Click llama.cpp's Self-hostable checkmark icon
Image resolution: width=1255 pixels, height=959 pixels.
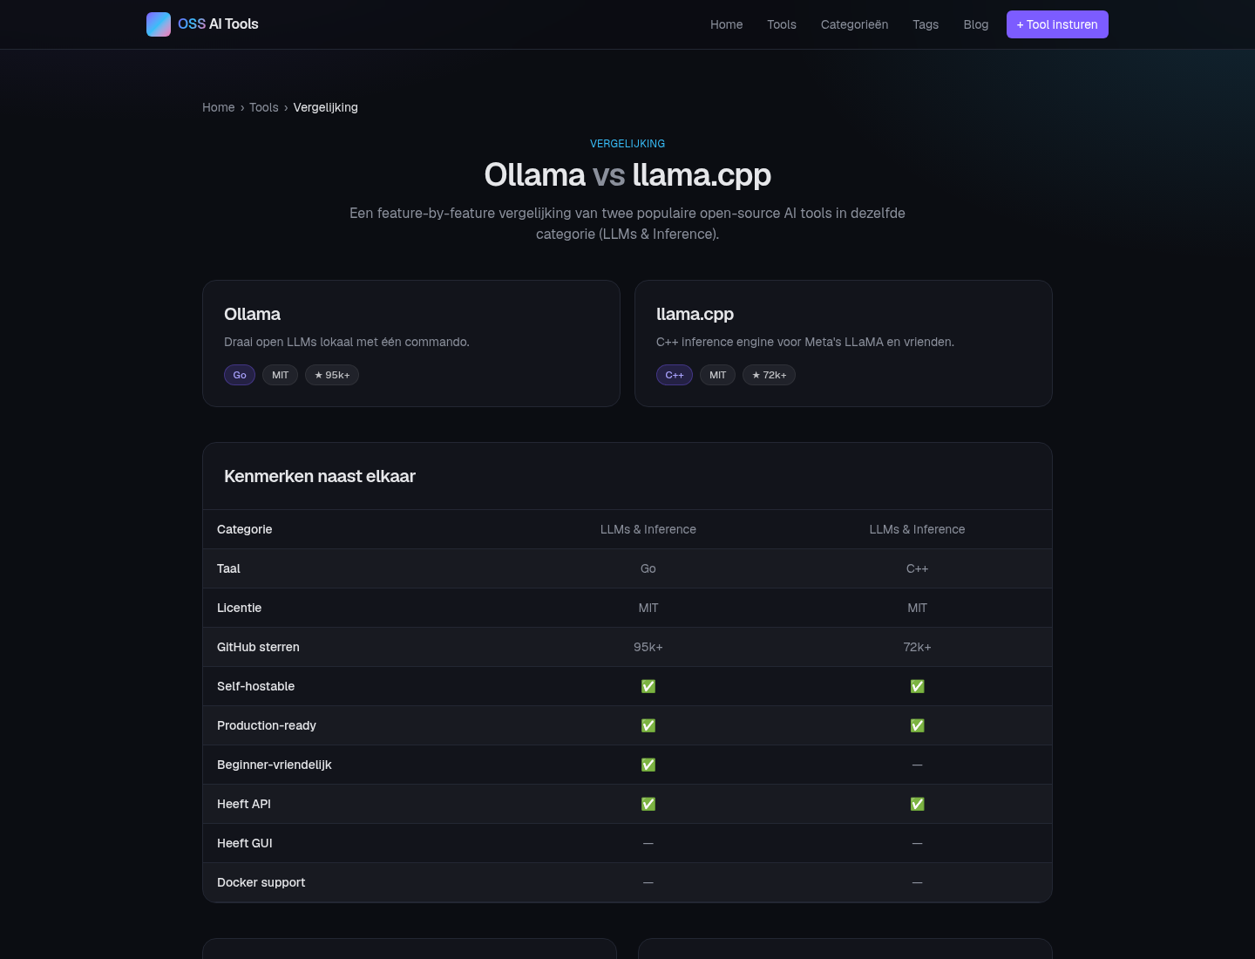coord(918,686)
